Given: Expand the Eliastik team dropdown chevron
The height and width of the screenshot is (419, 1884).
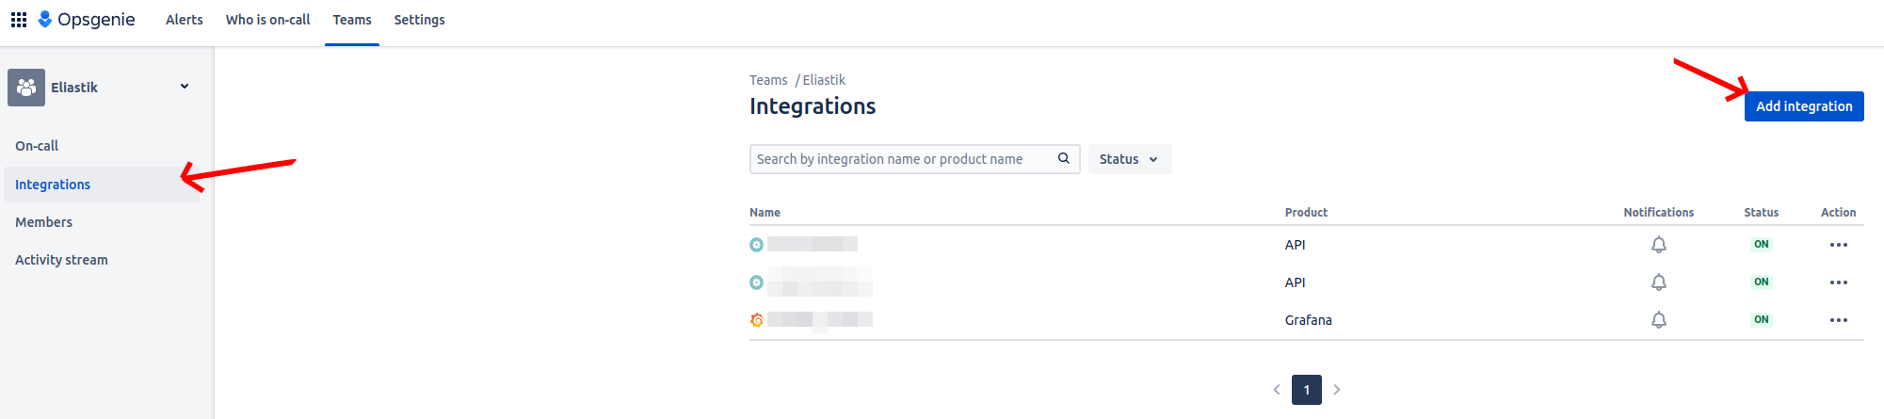Looking at the screenshot, I should pyautogui.click(x=185, y=87).
